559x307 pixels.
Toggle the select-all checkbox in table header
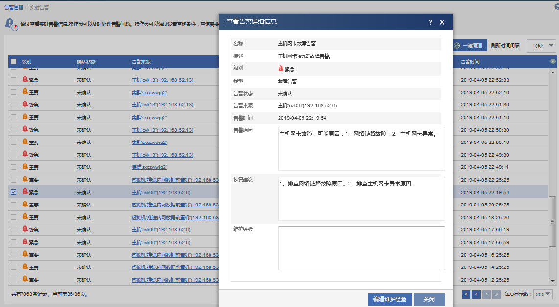[x=14, y=61]
